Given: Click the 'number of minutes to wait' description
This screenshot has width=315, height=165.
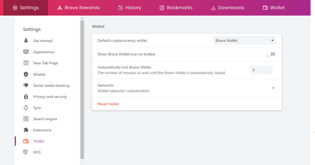Looking at the screenshot, I should click(161, 73).
